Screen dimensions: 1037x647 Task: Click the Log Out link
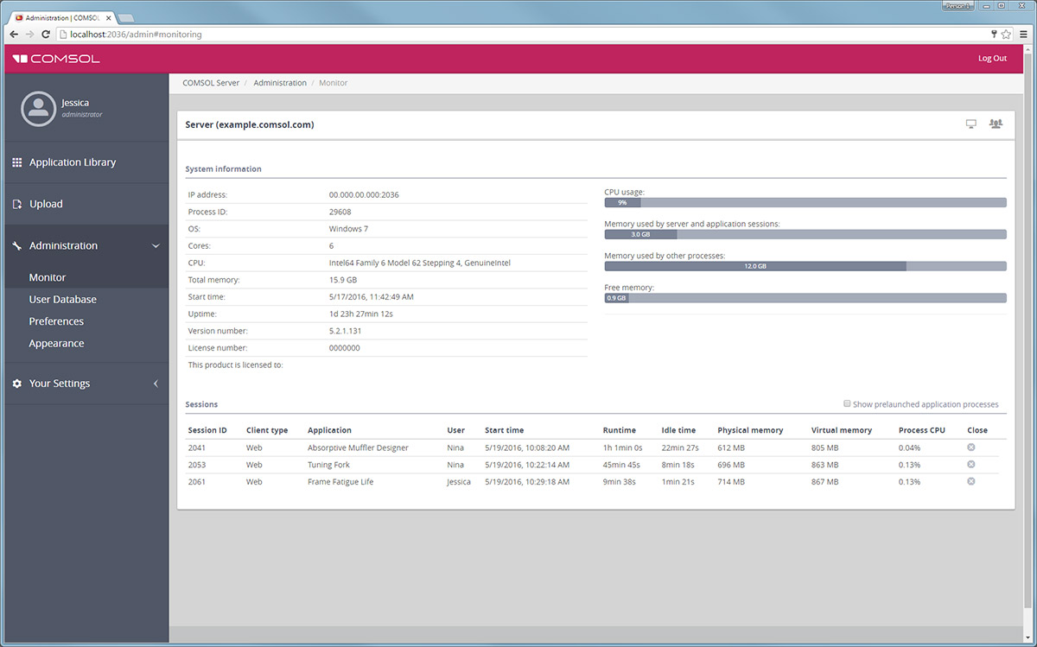pos(992,59)
